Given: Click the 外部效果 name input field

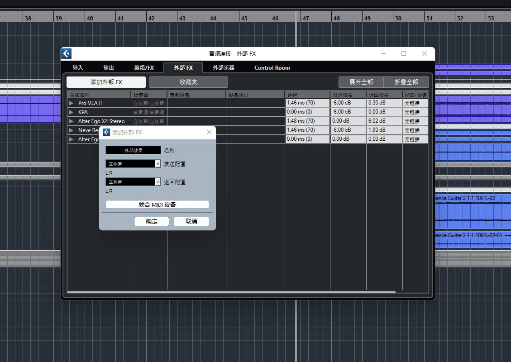Looking at the screenshot, I should pos(133,150).
